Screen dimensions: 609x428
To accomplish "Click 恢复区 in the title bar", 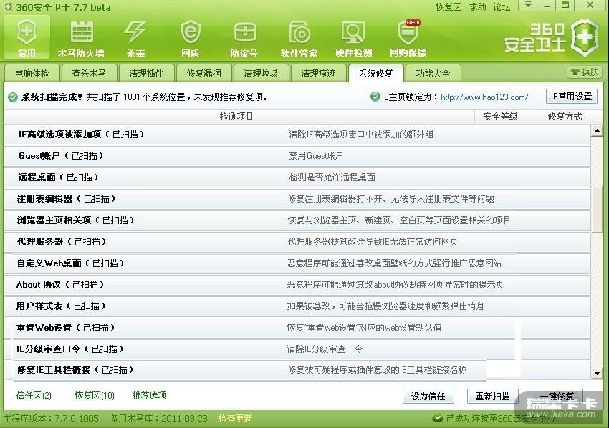I will coord(449,6).
